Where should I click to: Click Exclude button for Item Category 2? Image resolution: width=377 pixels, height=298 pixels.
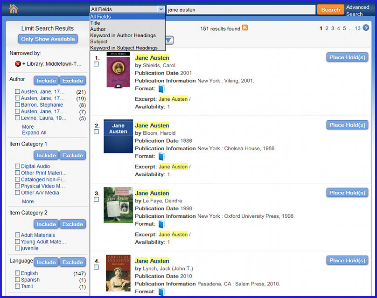(x=73, y=224)
